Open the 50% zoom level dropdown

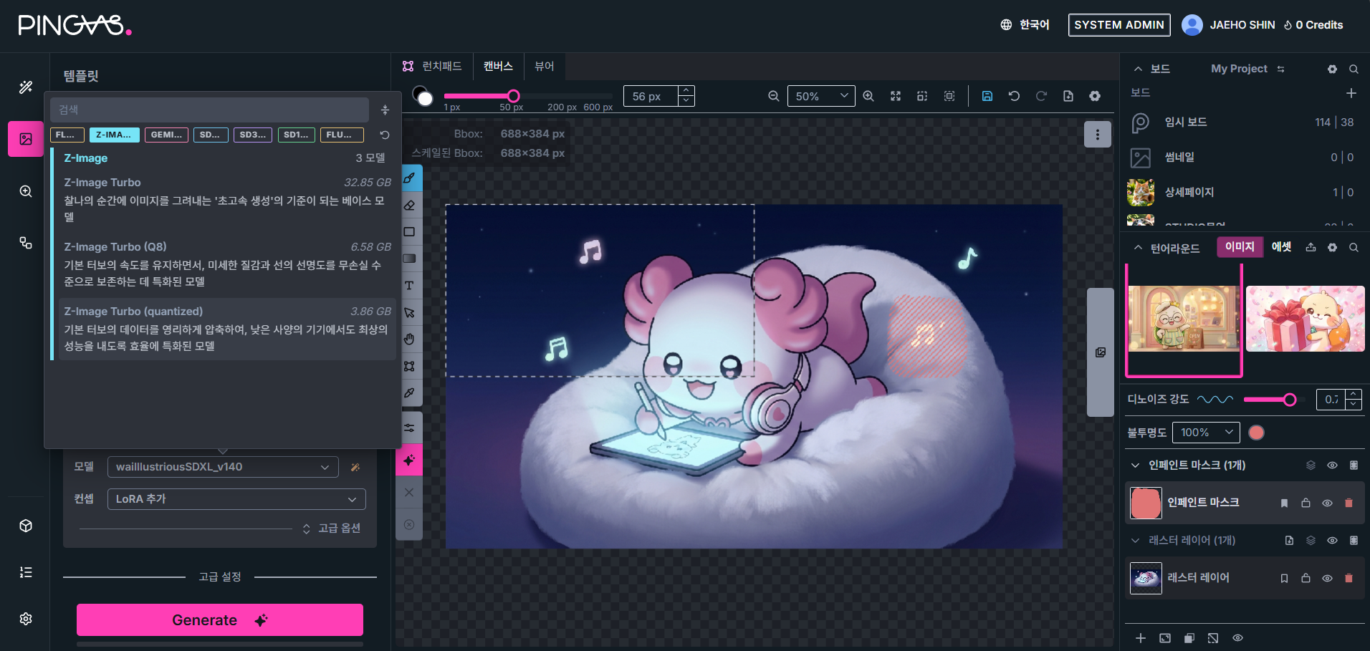pyautogui.click(x=821, y=96)
